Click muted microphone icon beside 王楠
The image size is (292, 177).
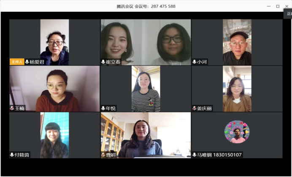(x=12, y=108)
